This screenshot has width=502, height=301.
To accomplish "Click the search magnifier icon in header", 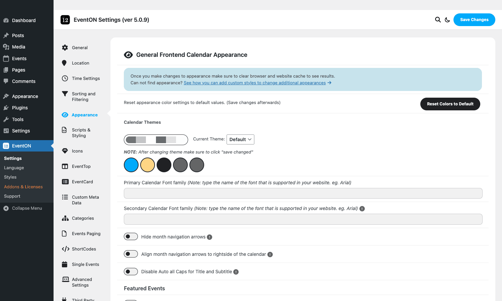I will pos(438,20).
